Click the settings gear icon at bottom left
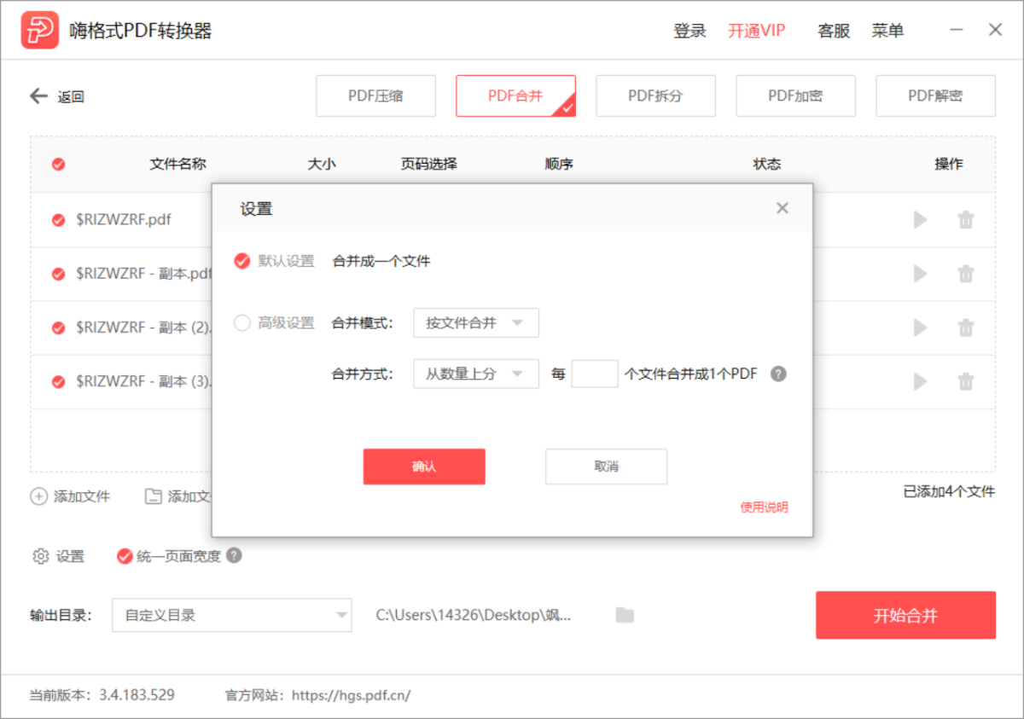 40,556
